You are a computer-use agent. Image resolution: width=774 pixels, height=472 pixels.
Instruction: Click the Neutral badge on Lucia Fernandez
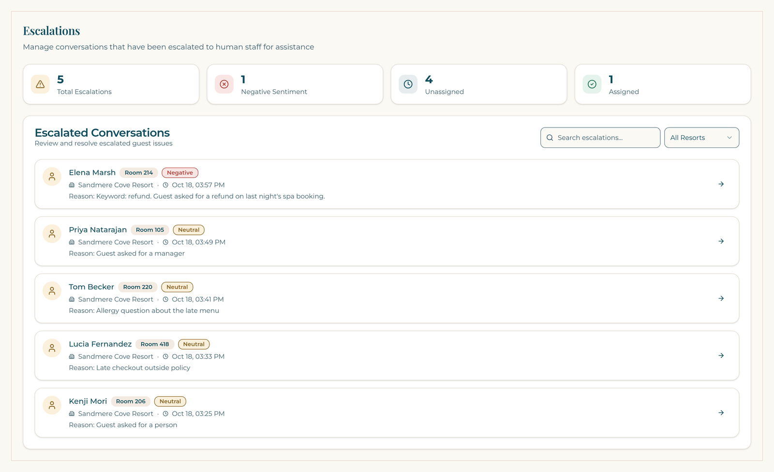pyautogui.click(x=193, y=344)
